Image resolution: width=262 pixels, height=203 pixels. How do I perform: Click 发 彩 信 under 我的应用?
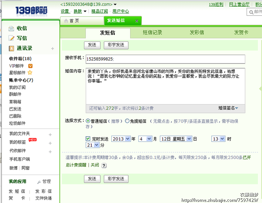[x=44, y=191]
